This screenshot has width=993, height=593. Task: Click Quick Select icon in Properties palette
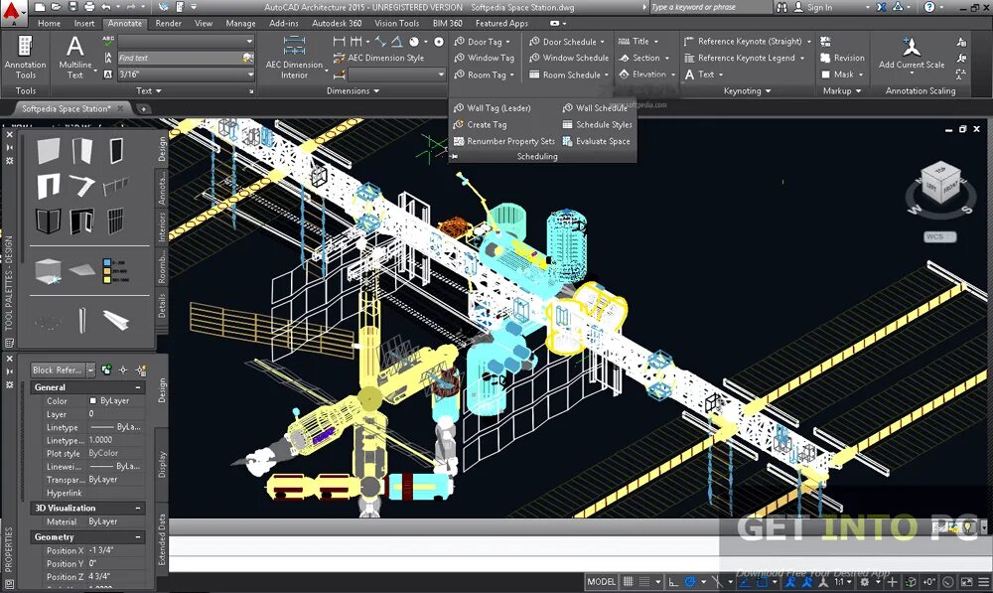point(141,370)
